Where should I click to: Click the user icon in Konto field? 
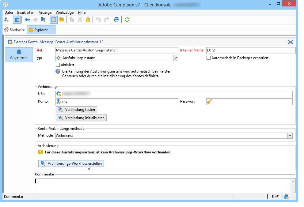59,101
